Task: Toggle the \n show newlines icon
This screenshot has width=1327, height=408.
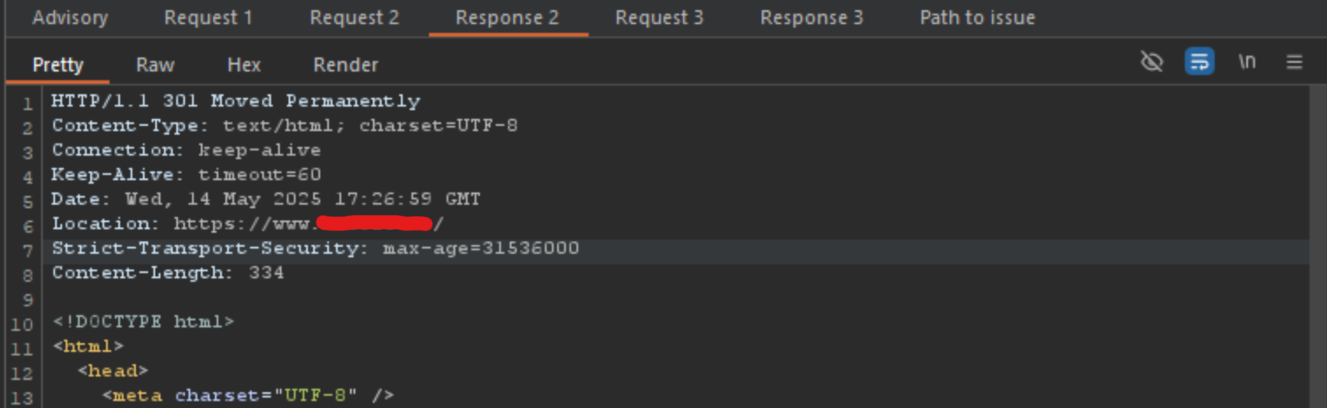Action: click(1247, 62)
